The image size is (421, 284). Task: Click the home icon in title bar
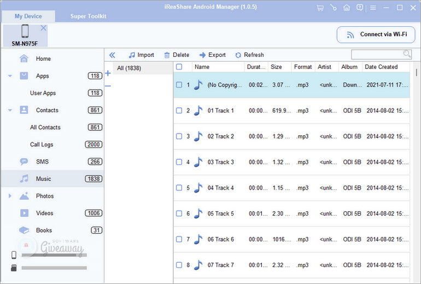point(347,8)
